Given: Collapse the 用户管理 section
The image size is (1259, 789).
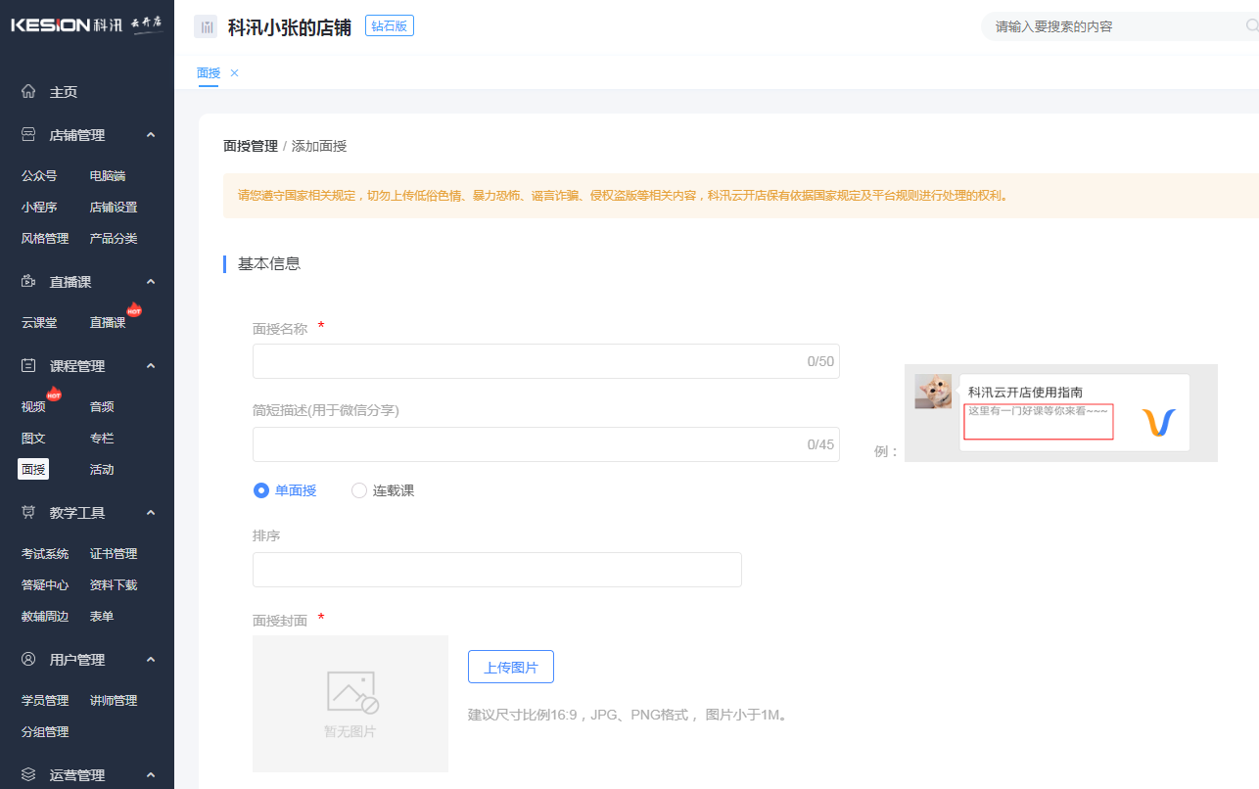Looking at the screenshot, I should click(151, 659).
